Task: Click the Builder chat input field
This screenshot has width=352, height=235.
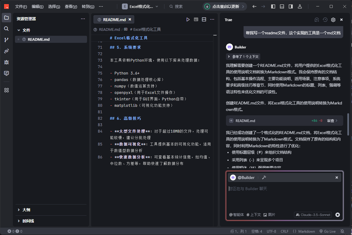Action: point(284,197)
